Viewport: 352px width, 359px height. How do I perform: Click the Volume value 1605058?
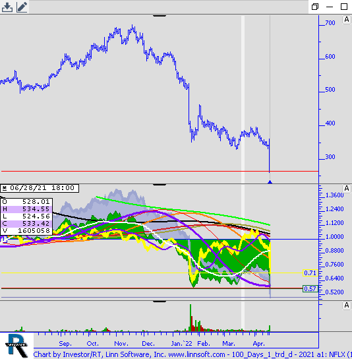(34, 231)
